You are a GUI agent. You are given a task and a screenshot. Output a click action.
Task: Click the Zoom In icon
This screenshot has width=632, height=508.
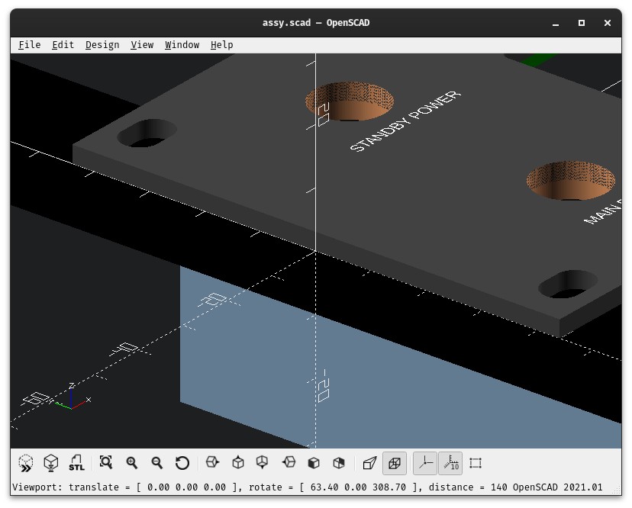131,463
